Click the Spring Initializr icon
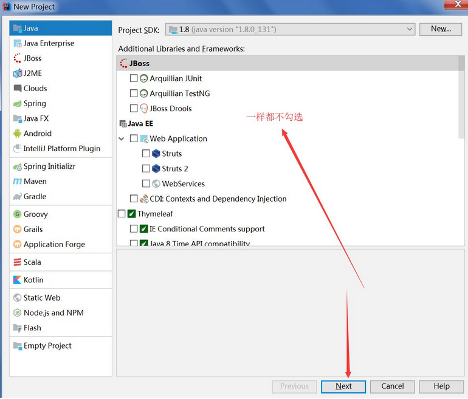Screen dimensions: 468x399 click(x=18, y=166)
